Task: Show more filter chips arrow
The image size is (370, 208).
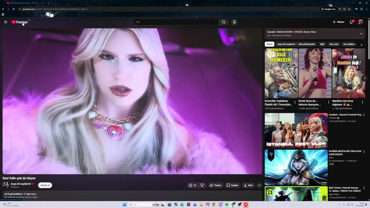Action: coord(361,45)
